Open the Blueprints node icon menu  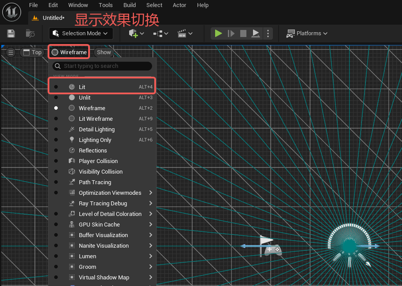158,33
